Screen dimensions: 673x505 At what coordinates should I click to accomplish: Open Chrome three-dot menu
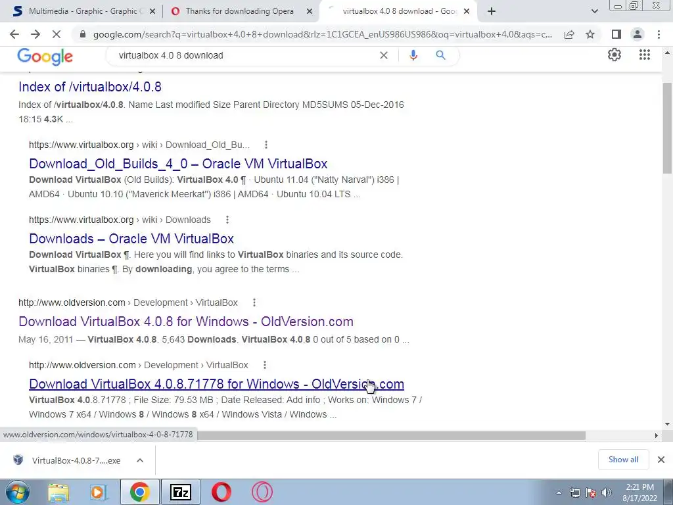pyautogui.click(x=659, y=34)
